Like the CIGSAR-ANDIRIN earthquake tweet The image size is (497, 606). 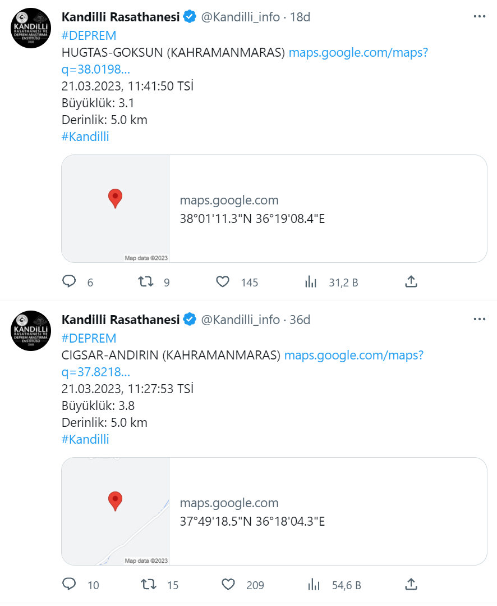228,585
